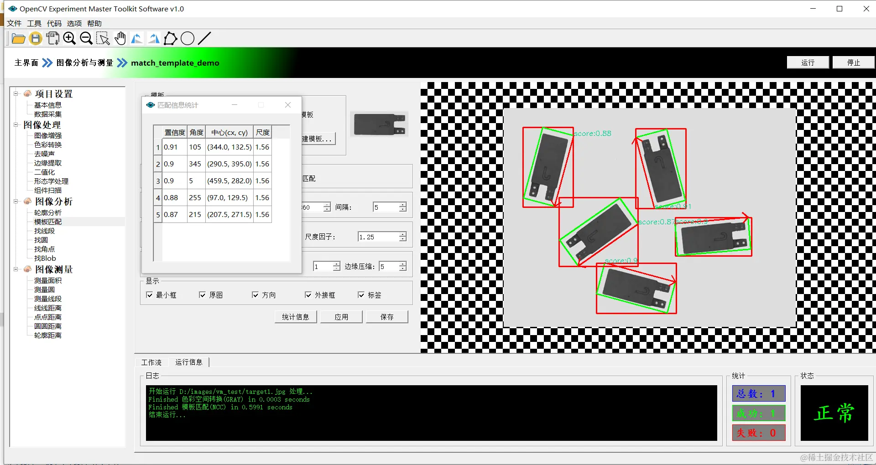Click the 建模板... button
Viewport: 876px width, 465px height.
[x=318, y=139]
